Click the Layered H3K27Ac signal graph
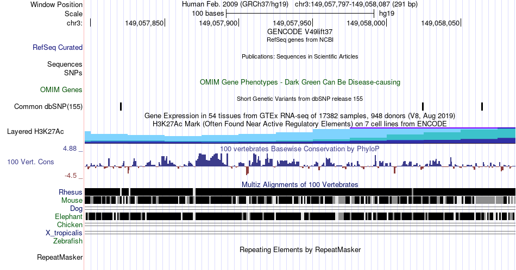The height and width of the screenshot is (270, 516). [x=300, y=136]
